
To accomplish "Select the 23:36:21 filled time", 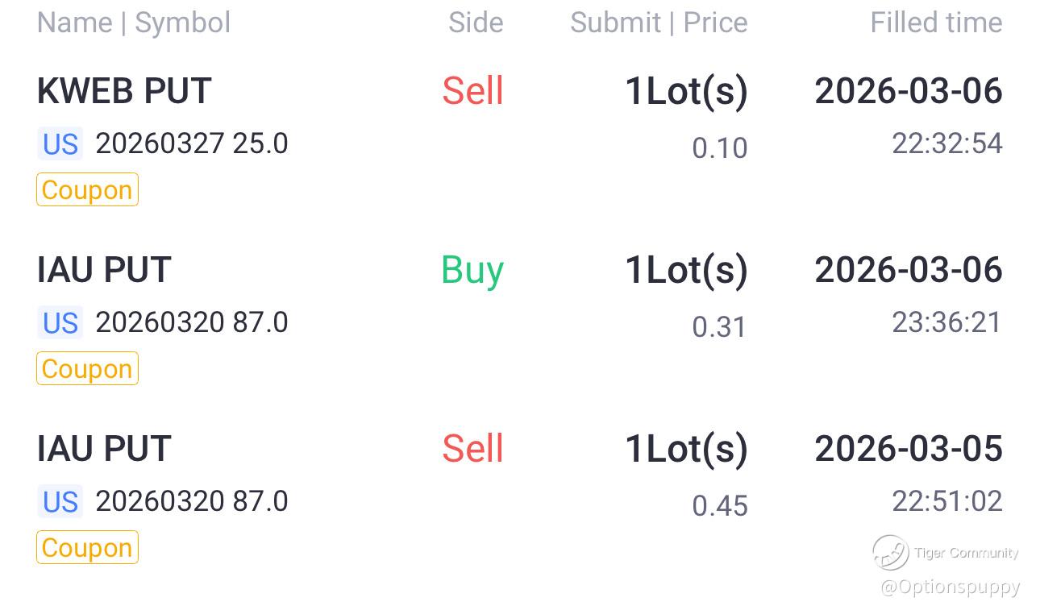I will tap(946, 322).
